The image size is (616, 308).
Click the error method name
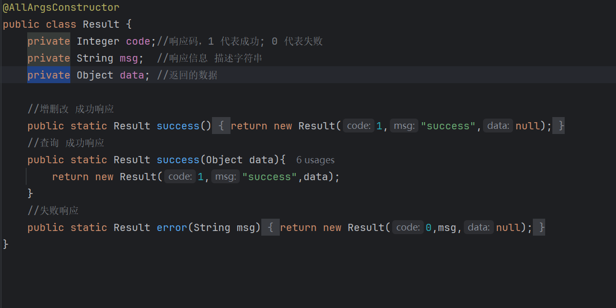click(x=172, y=227)
